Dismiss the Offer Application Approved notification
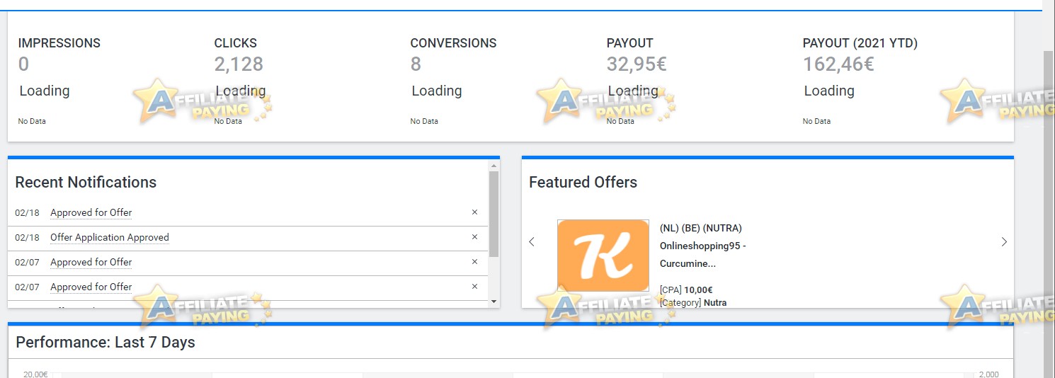Screen dimensions: 1055x378 pyautogui.click(x=474, y=237)
